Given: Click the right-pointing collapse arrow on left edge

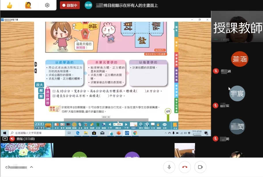Looking at the screenshot, I should tap(36, 64).
